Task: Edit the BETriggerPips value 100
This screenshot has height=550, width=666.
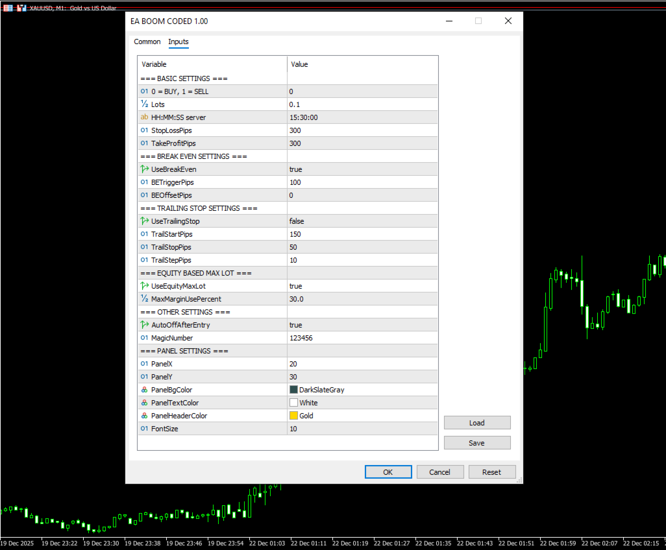Action: coord(362,182)
